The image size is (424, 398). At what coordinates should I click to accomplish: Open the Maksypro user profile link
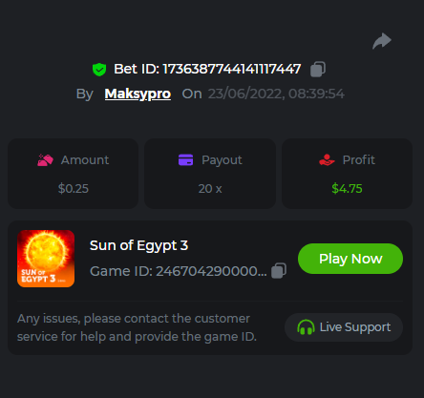[x=138, y=94]
